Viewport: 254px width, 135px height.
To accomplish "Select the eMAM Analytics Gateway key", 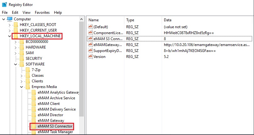I will (x=58, y=92).
